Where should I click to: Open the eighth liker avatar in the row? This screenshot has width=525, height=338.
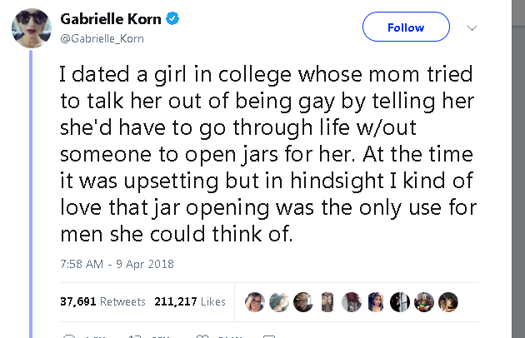coord(424,301)
